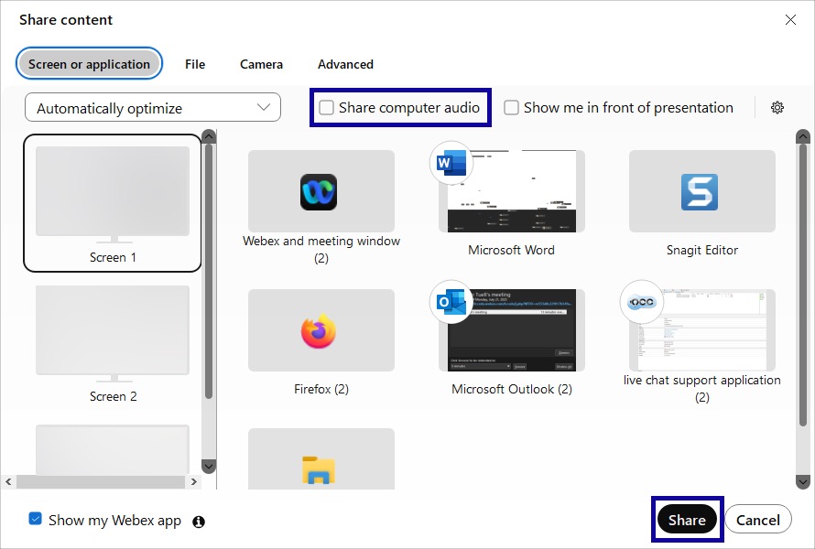Open the Camera tab
Screen dimensions: 815x549
[262, 64]
